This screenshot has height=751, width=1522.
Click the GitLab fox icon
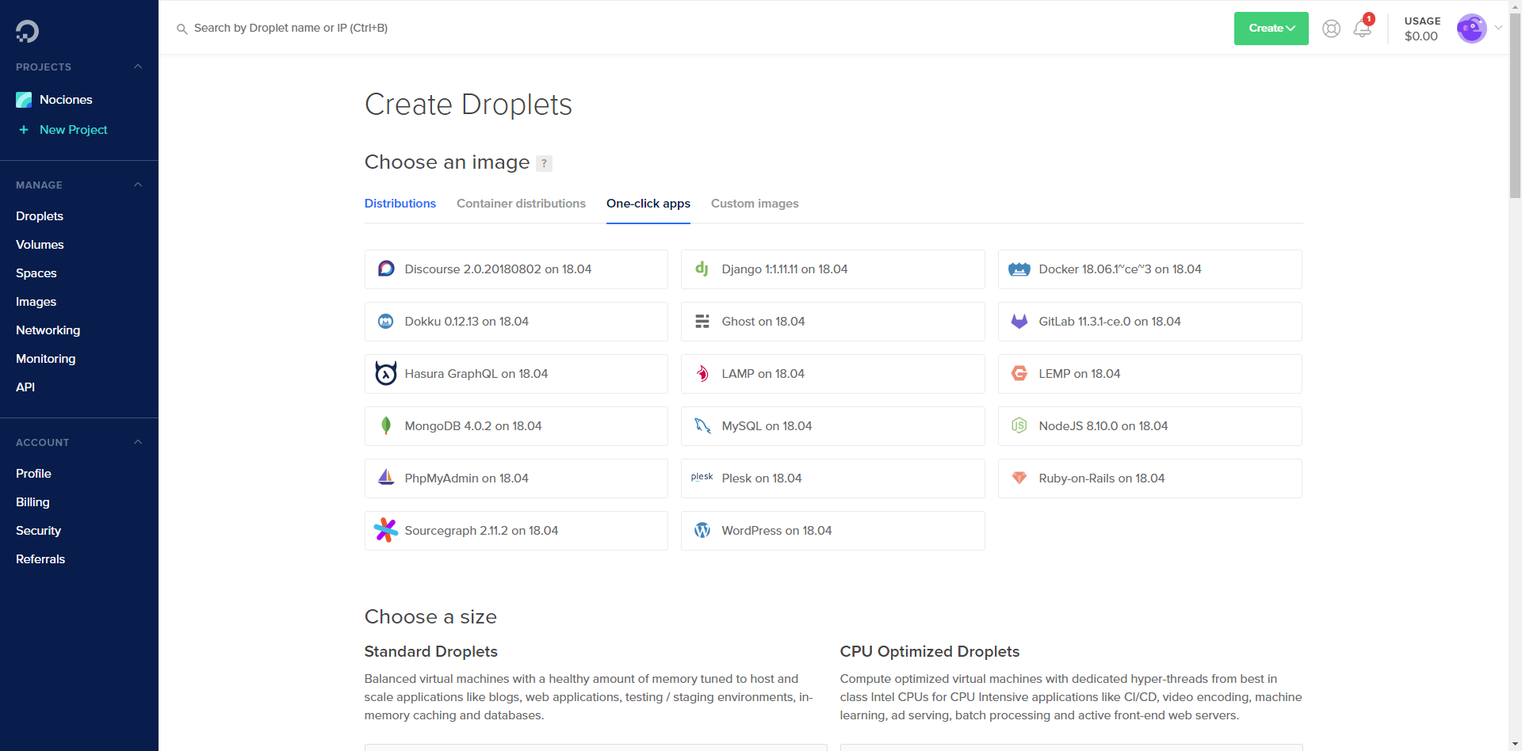(x=1019, y=322)
